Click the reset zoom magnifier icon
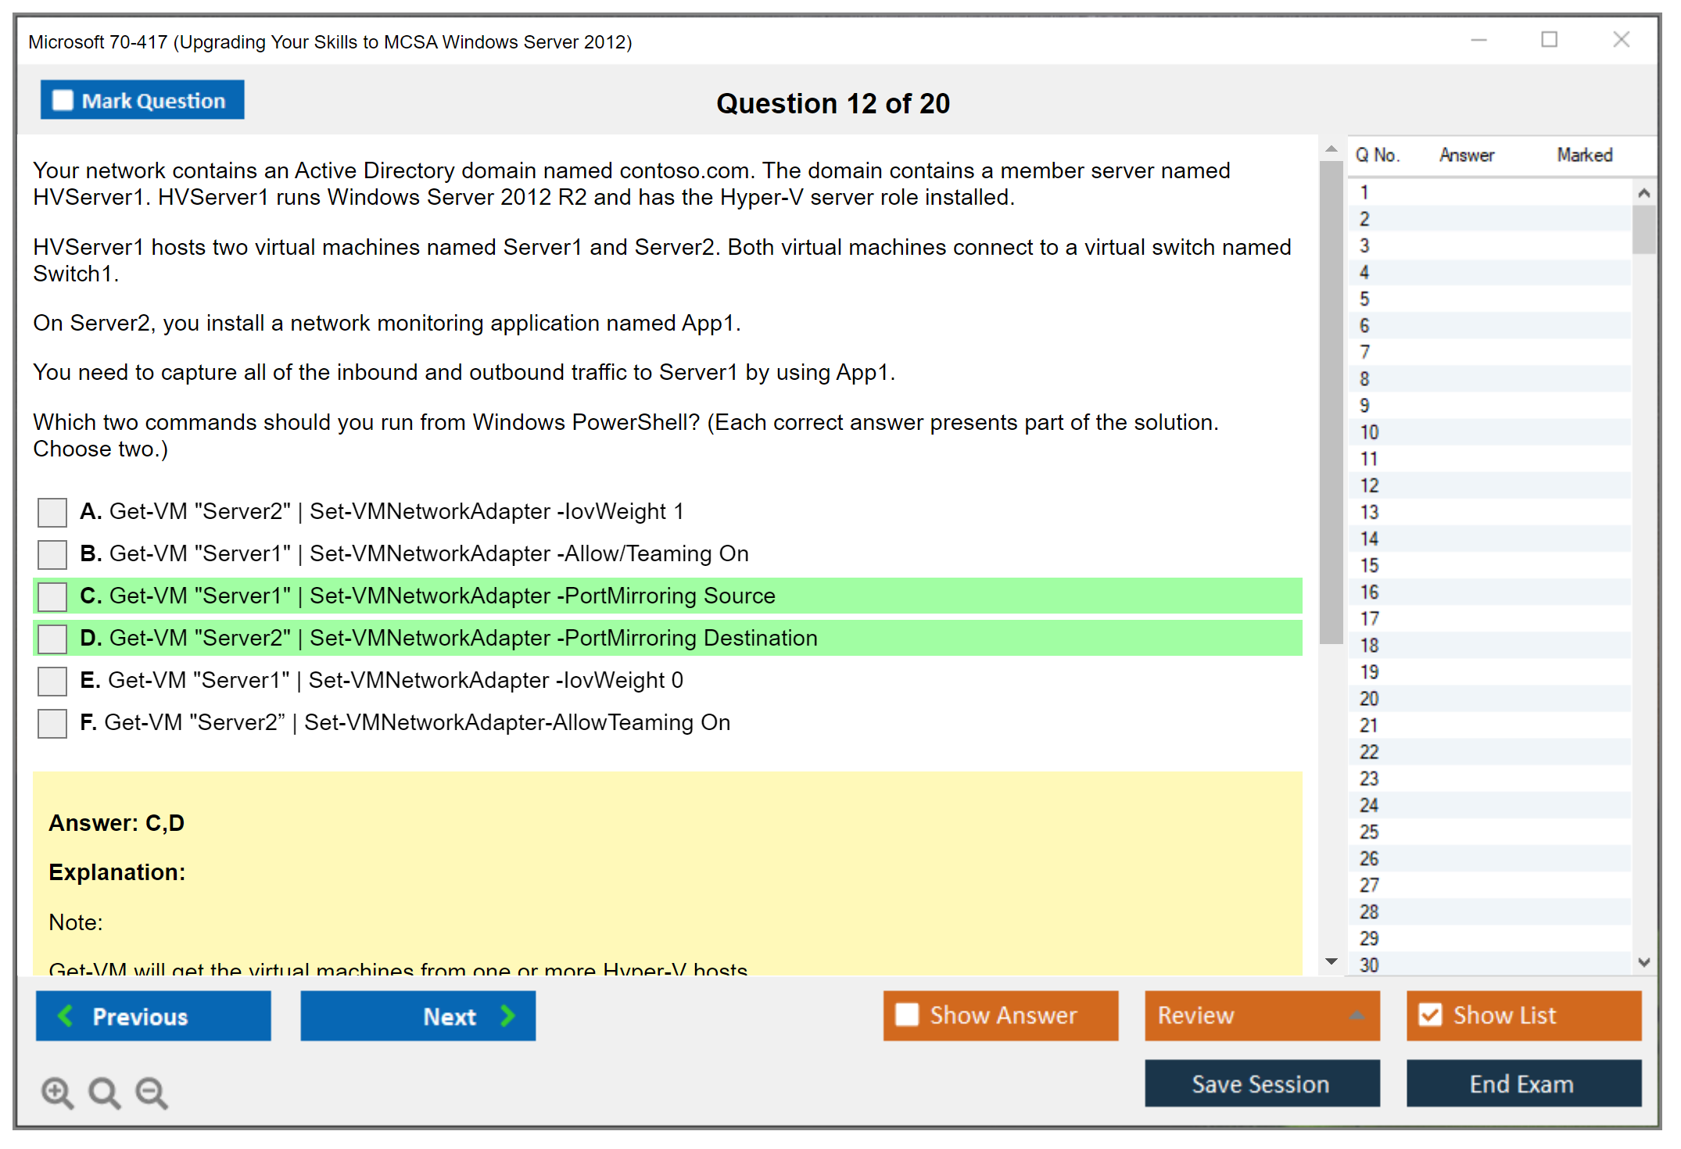1681x1149 pixels. pyautogui.click(x=104, y=1092)
